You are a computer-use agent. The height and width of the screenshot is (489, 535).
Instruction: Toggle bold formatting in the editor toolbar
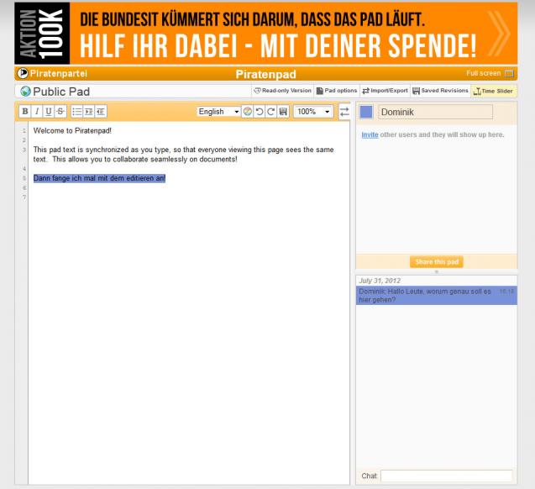[x=24, y=112]
